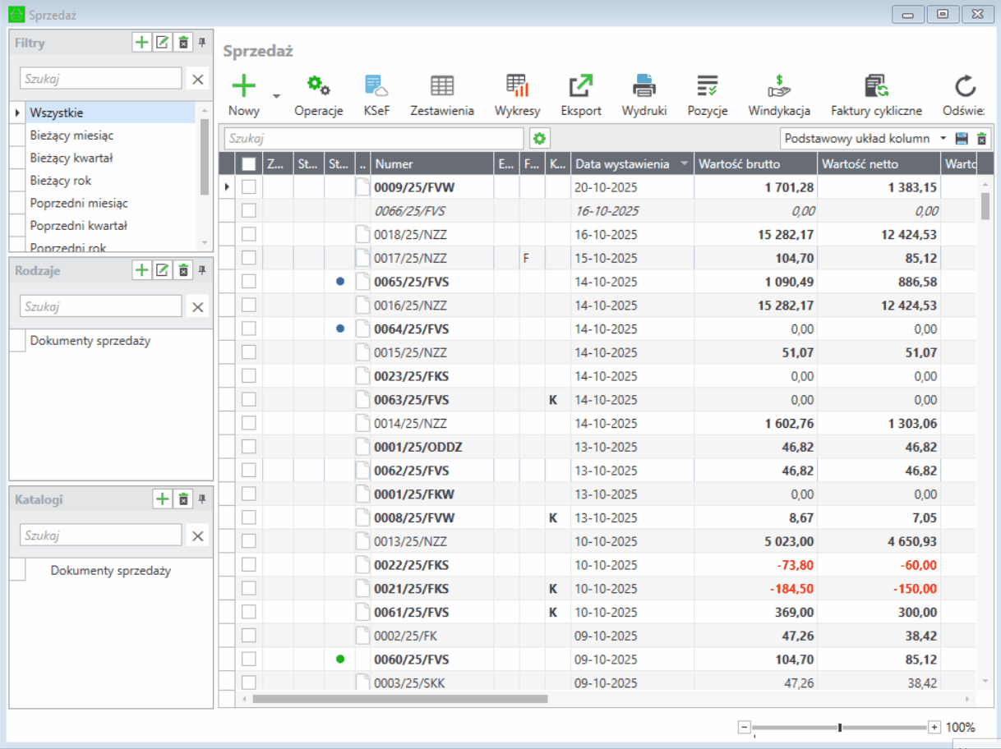The image size is (1001, 749).
Task: Open Windykacja debt collection icon
Action: coord(778,85)
